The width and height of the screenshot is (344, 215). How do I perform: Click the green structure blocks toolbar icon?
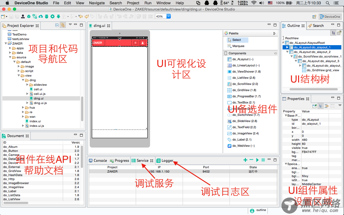pyautogui.click(x=35, y=16)
